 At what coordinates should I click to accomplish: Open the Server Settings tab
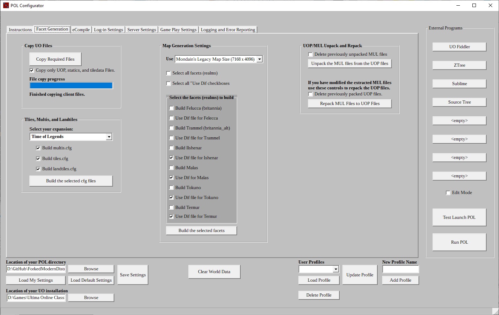pyautogui.click(x=141, y=30)
